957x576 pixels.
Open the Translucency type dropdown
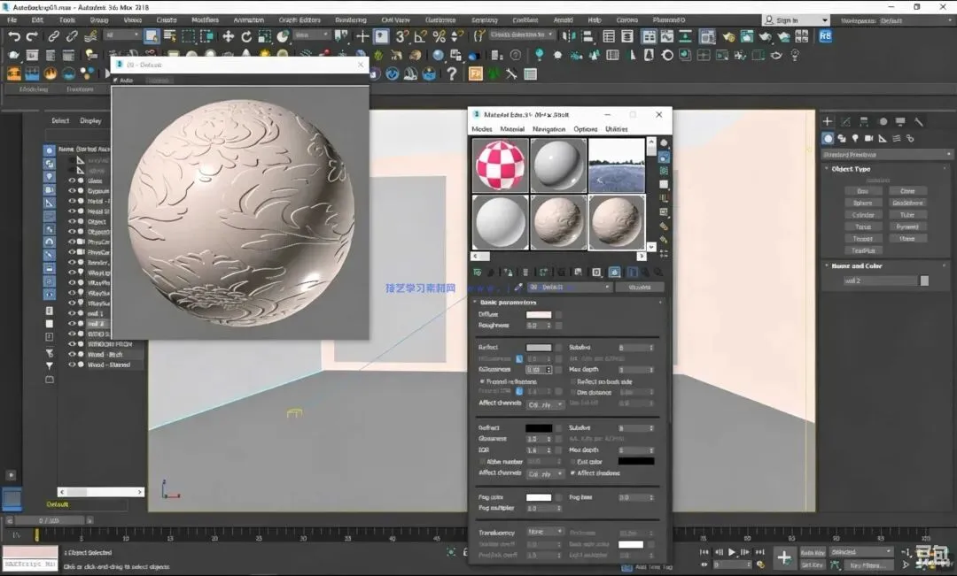(545, 532)
